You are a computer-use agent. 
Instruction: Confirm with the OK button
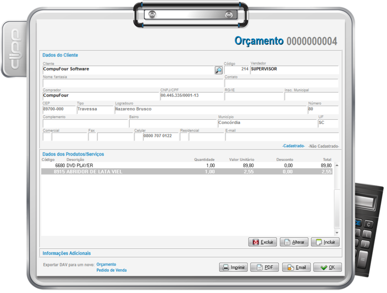tap(327, 267)
